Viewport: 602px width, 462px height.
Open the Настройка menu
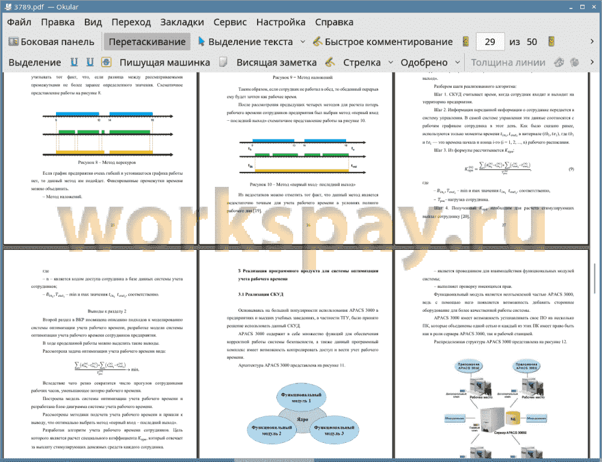click(281, 22)
